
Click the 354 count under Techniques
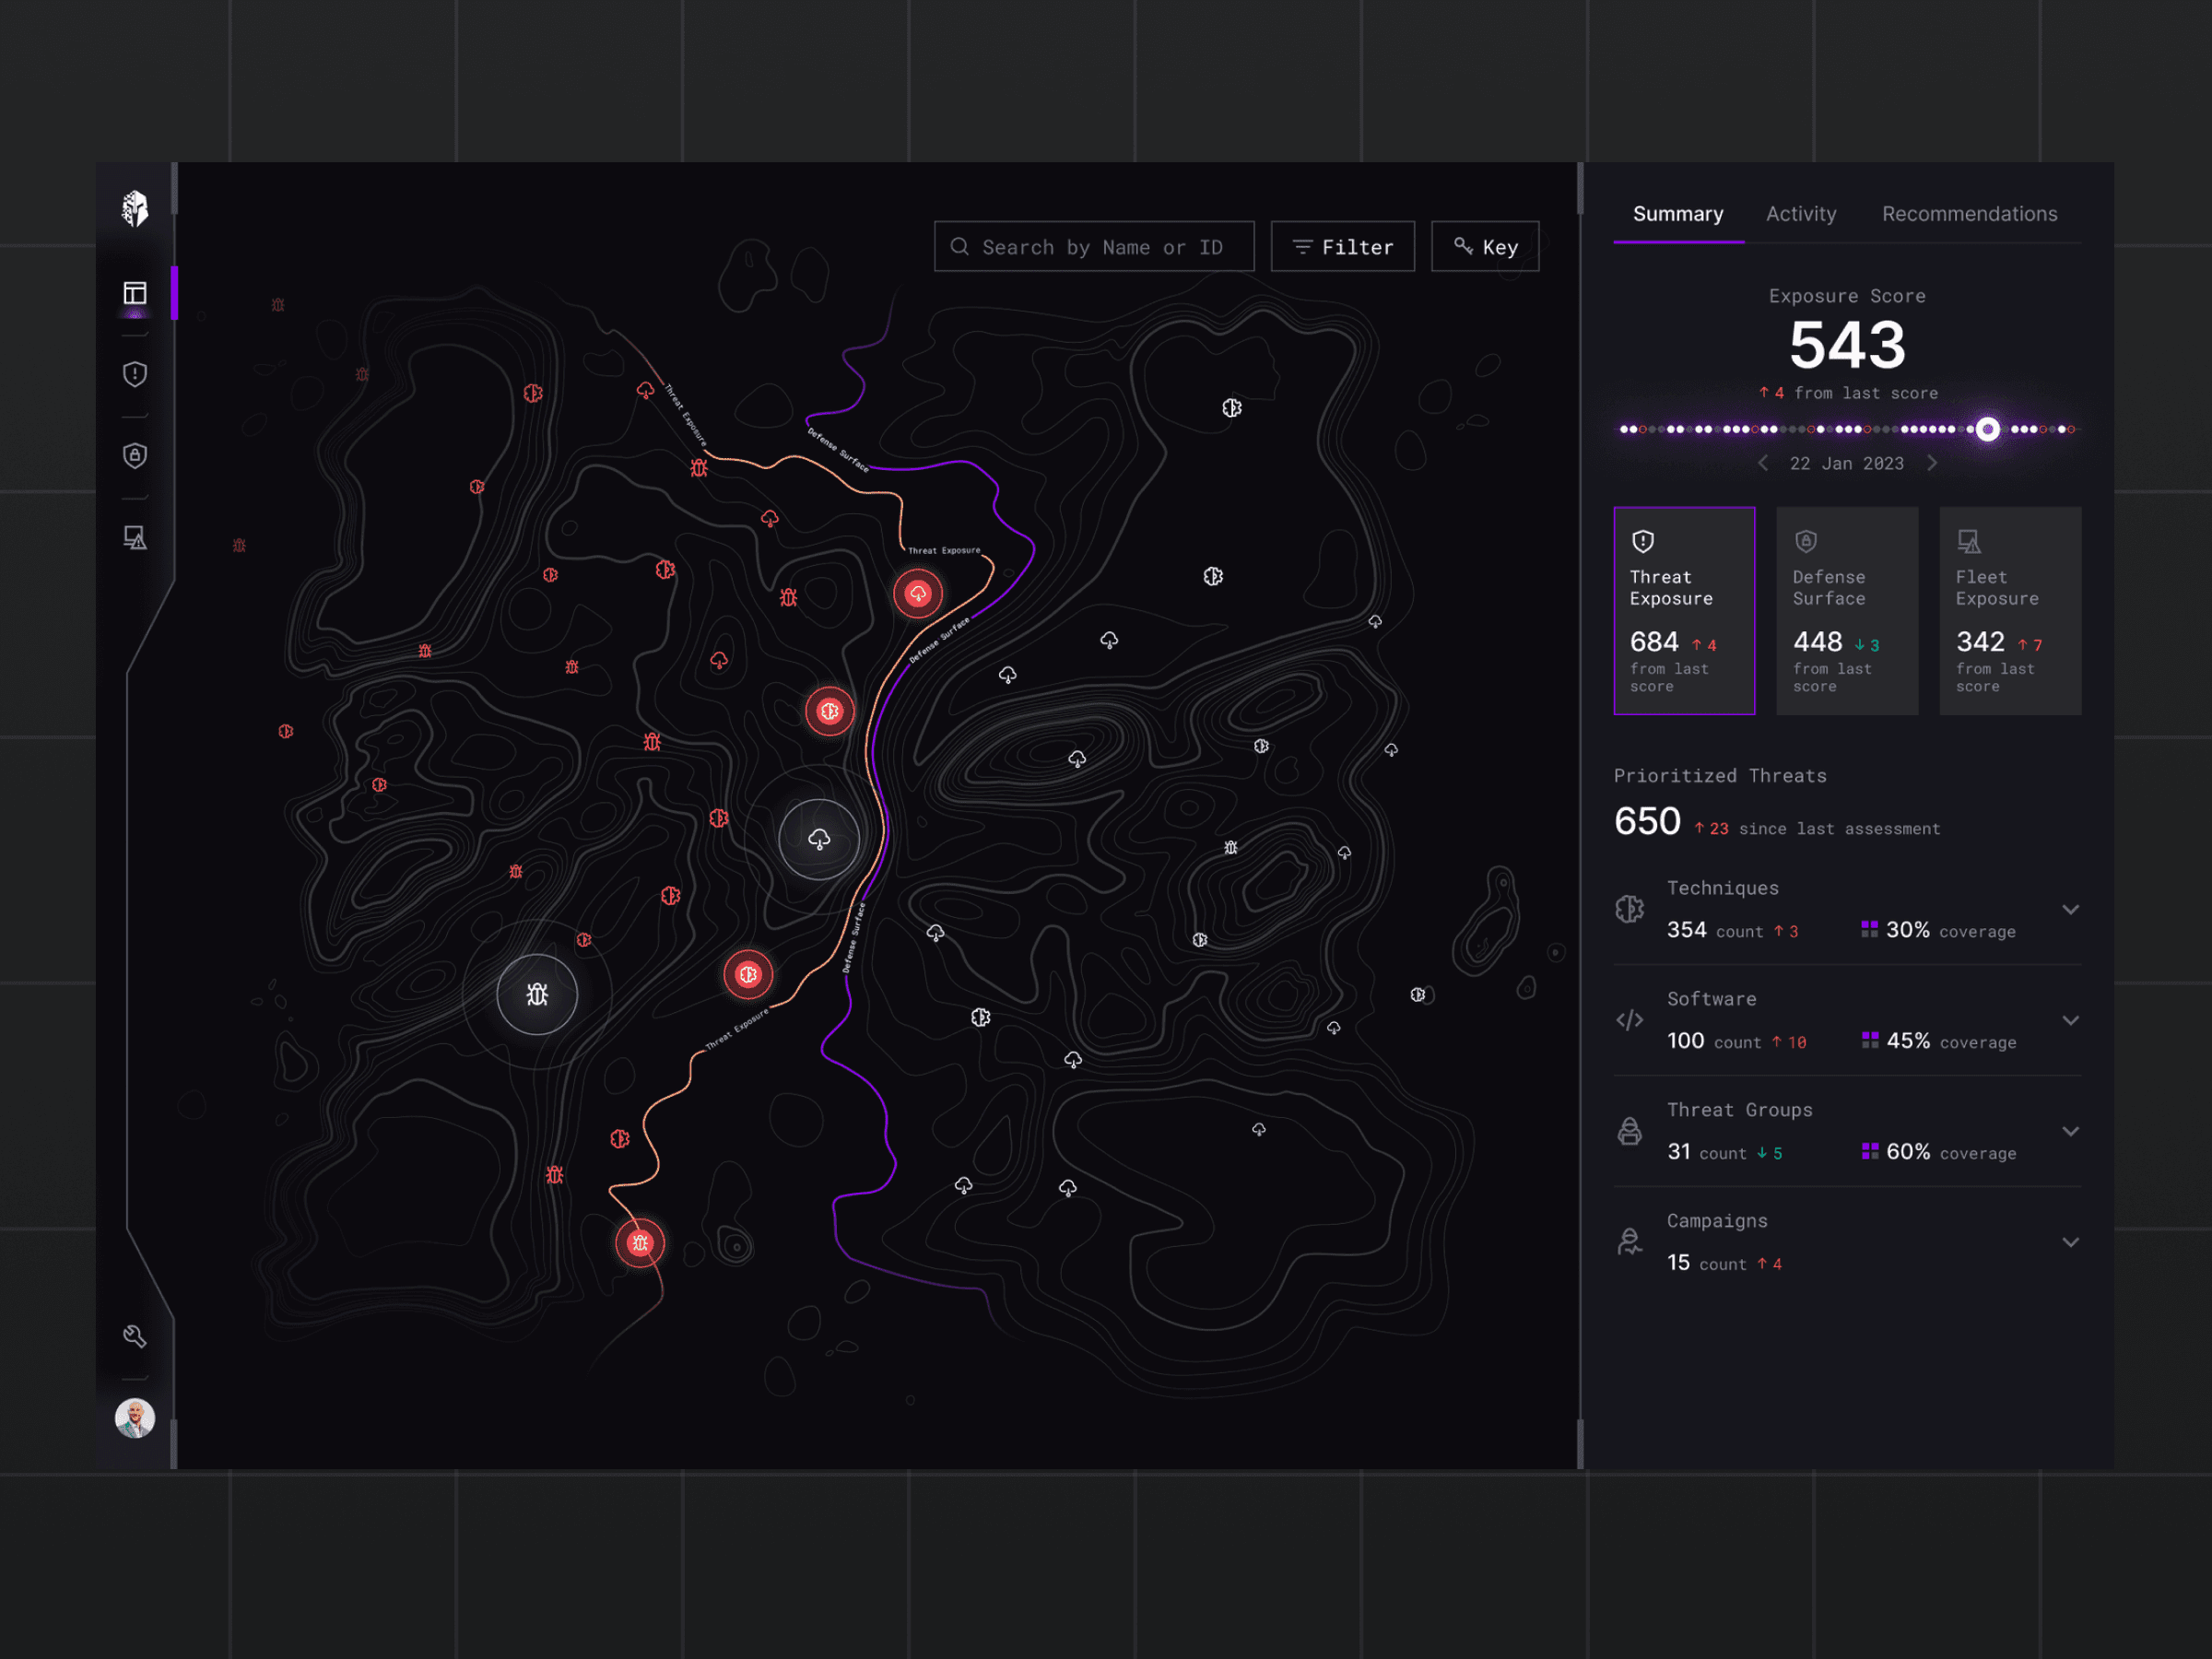(1686, 930)
